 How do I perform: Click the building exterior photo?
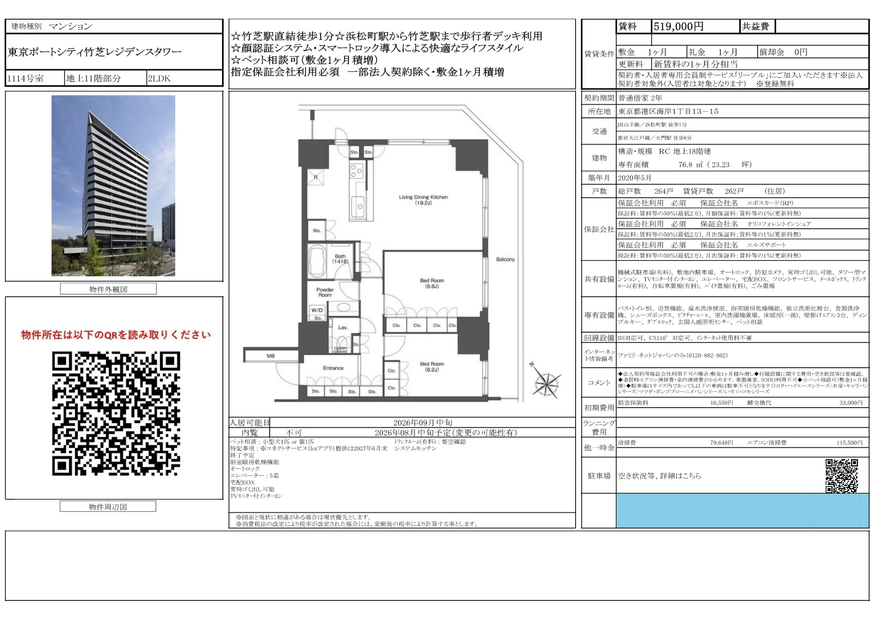pos(113,185)
